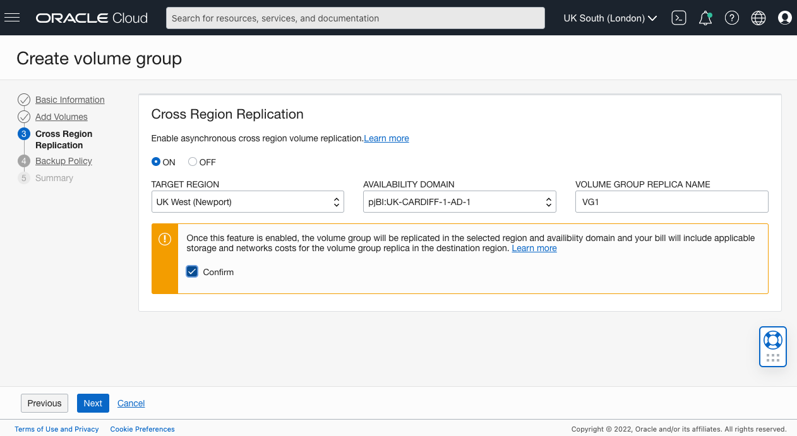
Task: Disable replication by selecting OFF
Action: click(192, 162)
